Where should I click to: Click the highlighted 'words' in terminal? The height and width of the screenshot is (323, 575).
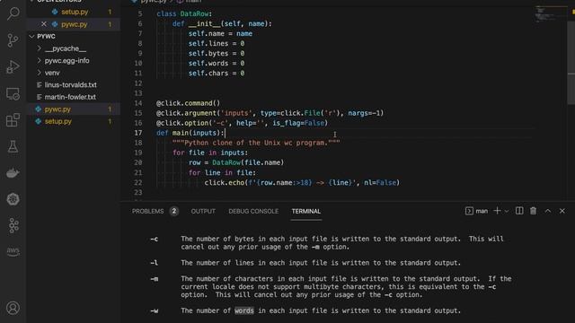click(243, 310)
